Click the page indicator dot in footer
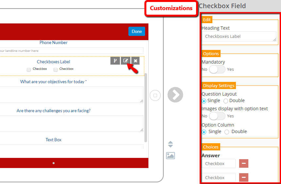The image size is (281, 184). (x=54, y=163)
